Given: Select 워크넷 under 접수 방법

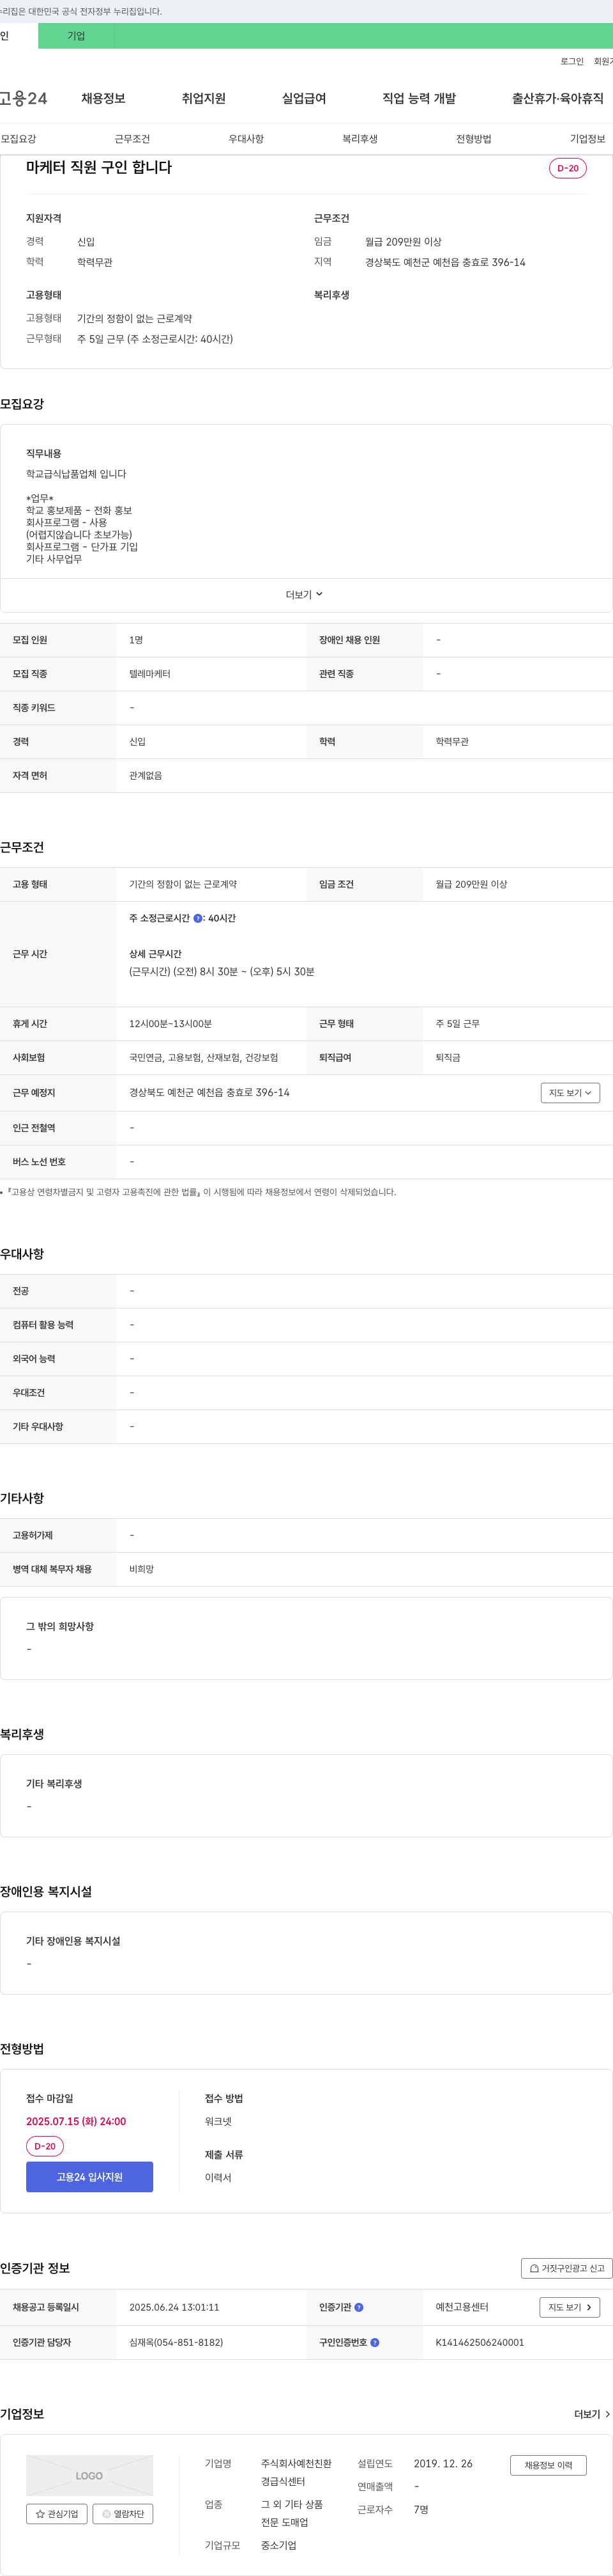Looking at the screenshot, I should (x=218, y=2121).
